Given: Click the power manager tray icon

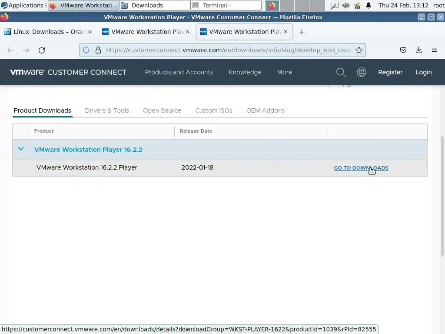Looking at the screenshot, I should pos(357,5).
